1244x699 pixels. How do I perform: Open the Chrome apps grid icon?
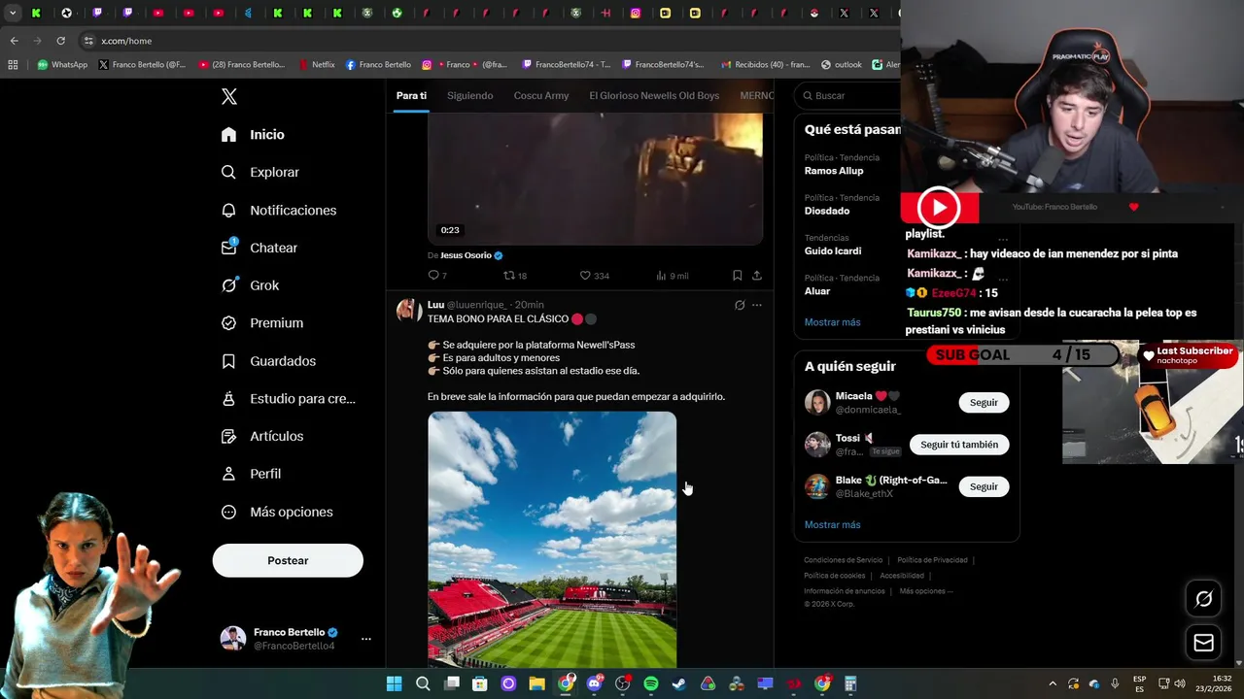(13, 65)
